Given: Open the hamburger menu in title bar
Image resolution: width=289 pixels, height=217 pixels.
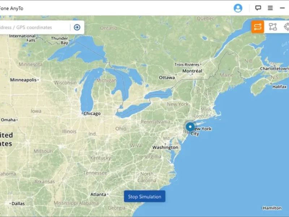Looking at the screenshot, I should [x=270, y=8].
